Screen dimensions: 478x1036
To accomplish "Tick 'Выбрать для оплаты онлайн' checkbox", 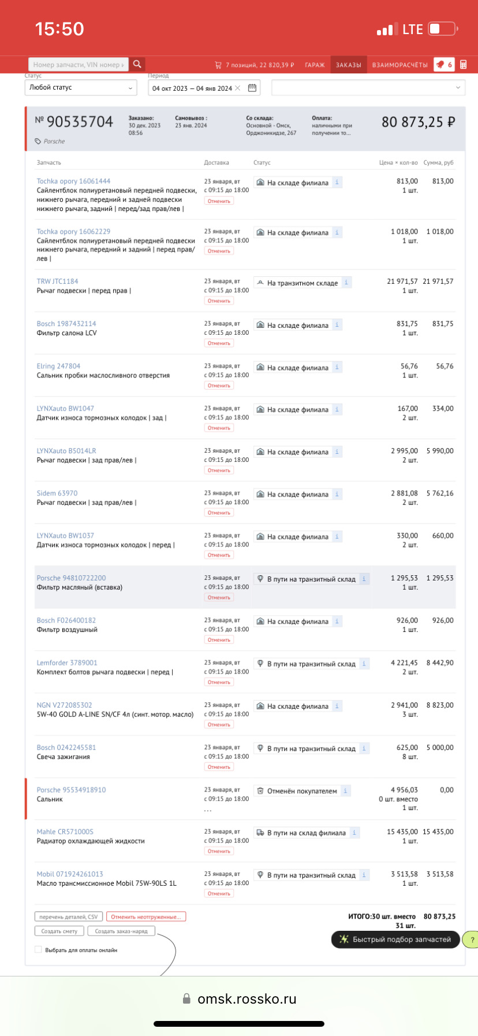I will 39,950.
